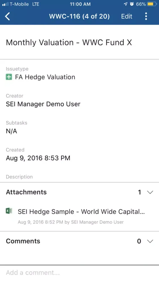The image size is (159, 284).
Task: Tap the FA Hedge Valuation issuetype text
Action: click(x=45, y=77)
